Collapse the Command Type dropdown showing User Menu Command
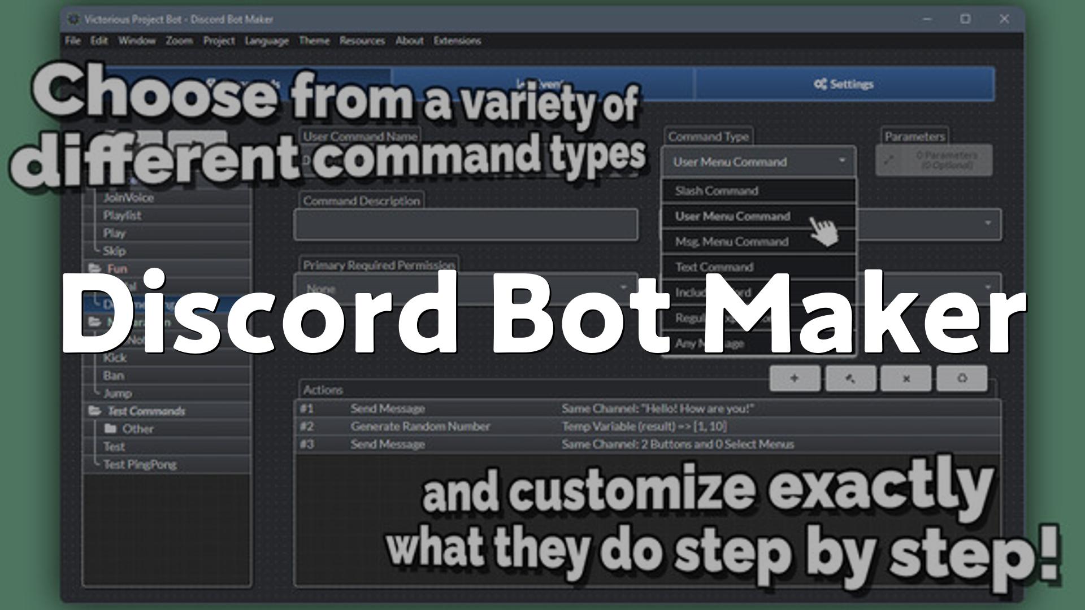 [758, 162]
